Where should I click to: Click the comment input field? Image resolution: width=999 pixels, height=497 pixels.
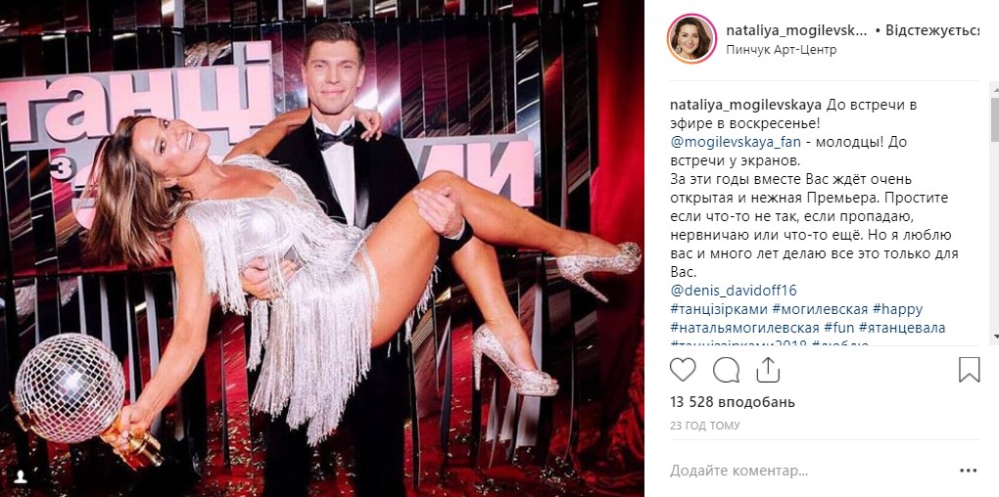click(809, 471)
